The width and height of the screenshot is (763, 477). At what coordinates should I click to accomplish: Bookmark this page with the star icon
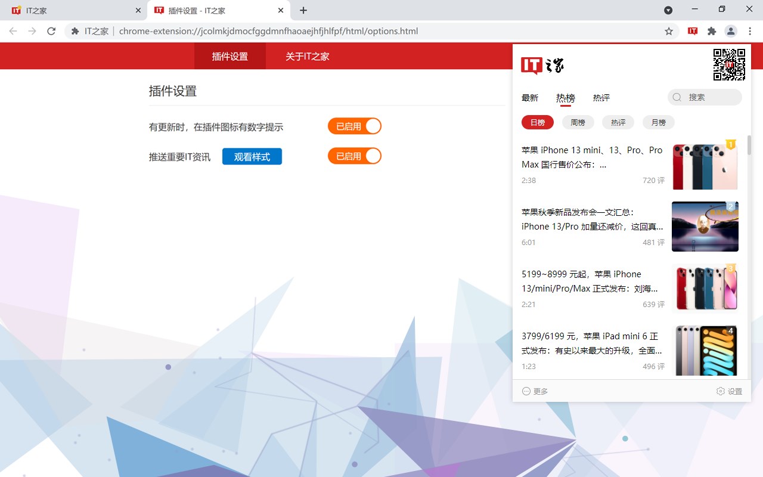[669, 31]
